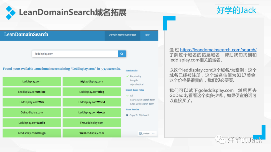
Task: Select the Leddisplay.comMedia result
Action: pyautogui.click(x=32, y=123)
